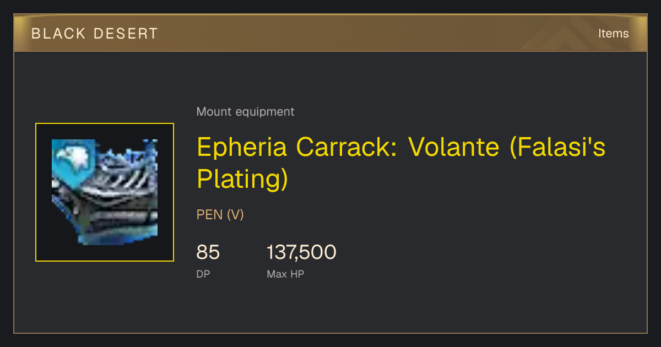Click the Mount equipment category label
661x347 pixels.
click(x=245, y=112)
